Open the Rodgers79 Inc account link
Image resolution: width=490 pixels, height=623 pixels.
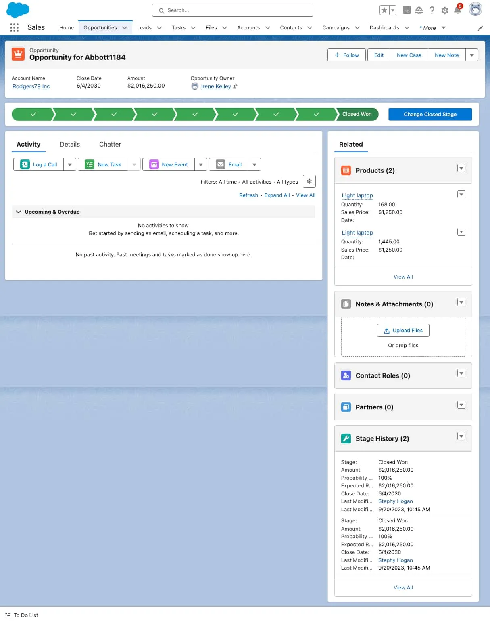point(31,86)
